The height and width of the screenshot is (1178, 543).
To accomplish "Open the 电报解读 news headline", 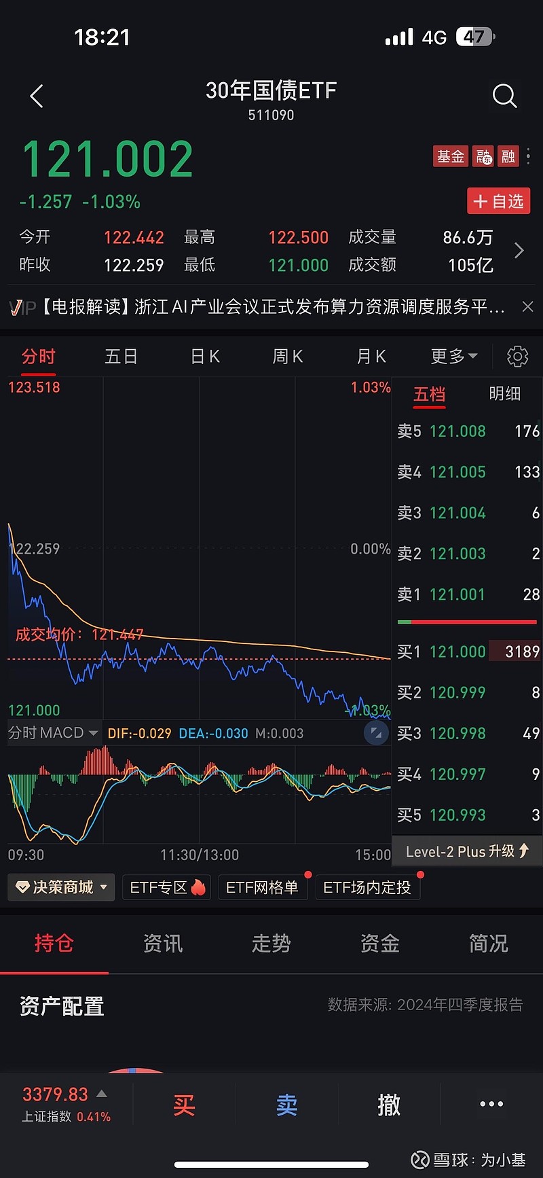I will pos(271,307).
